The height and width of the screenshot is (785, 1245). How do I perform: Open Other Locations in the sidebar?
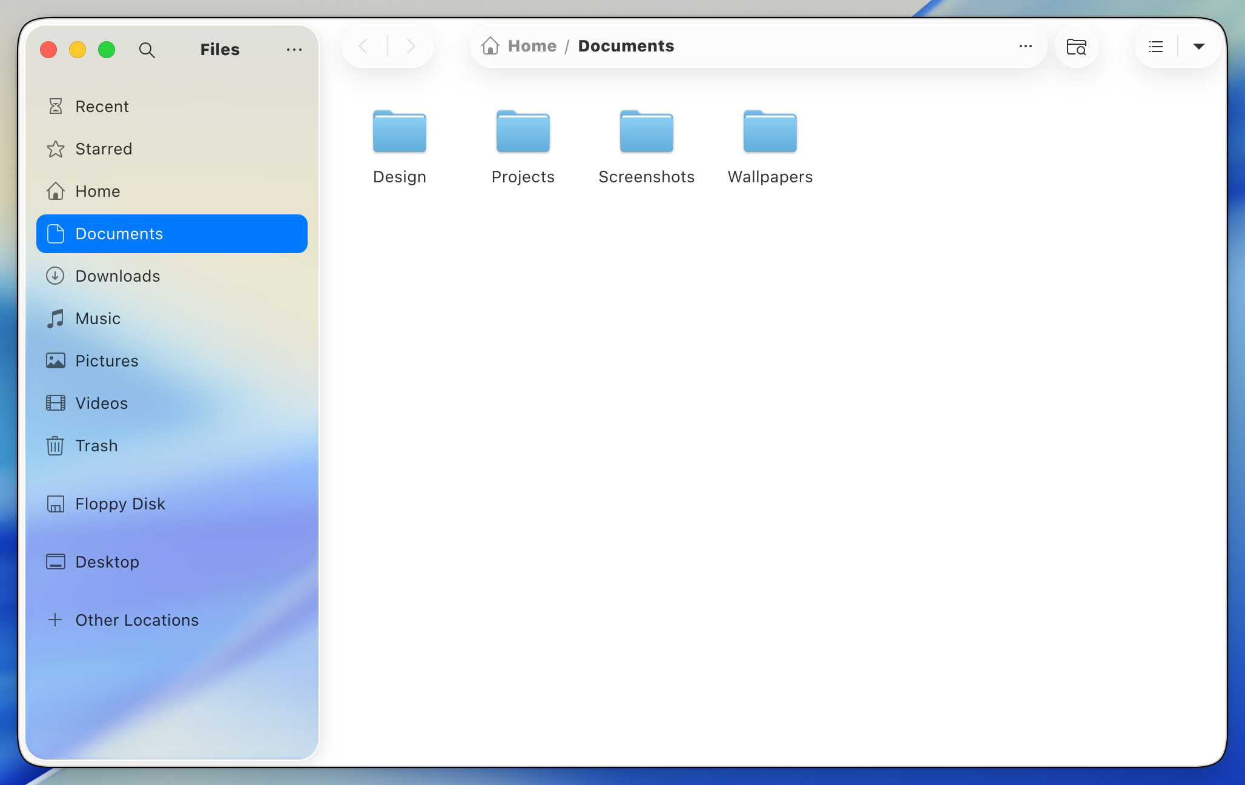[x=172, y=620]
